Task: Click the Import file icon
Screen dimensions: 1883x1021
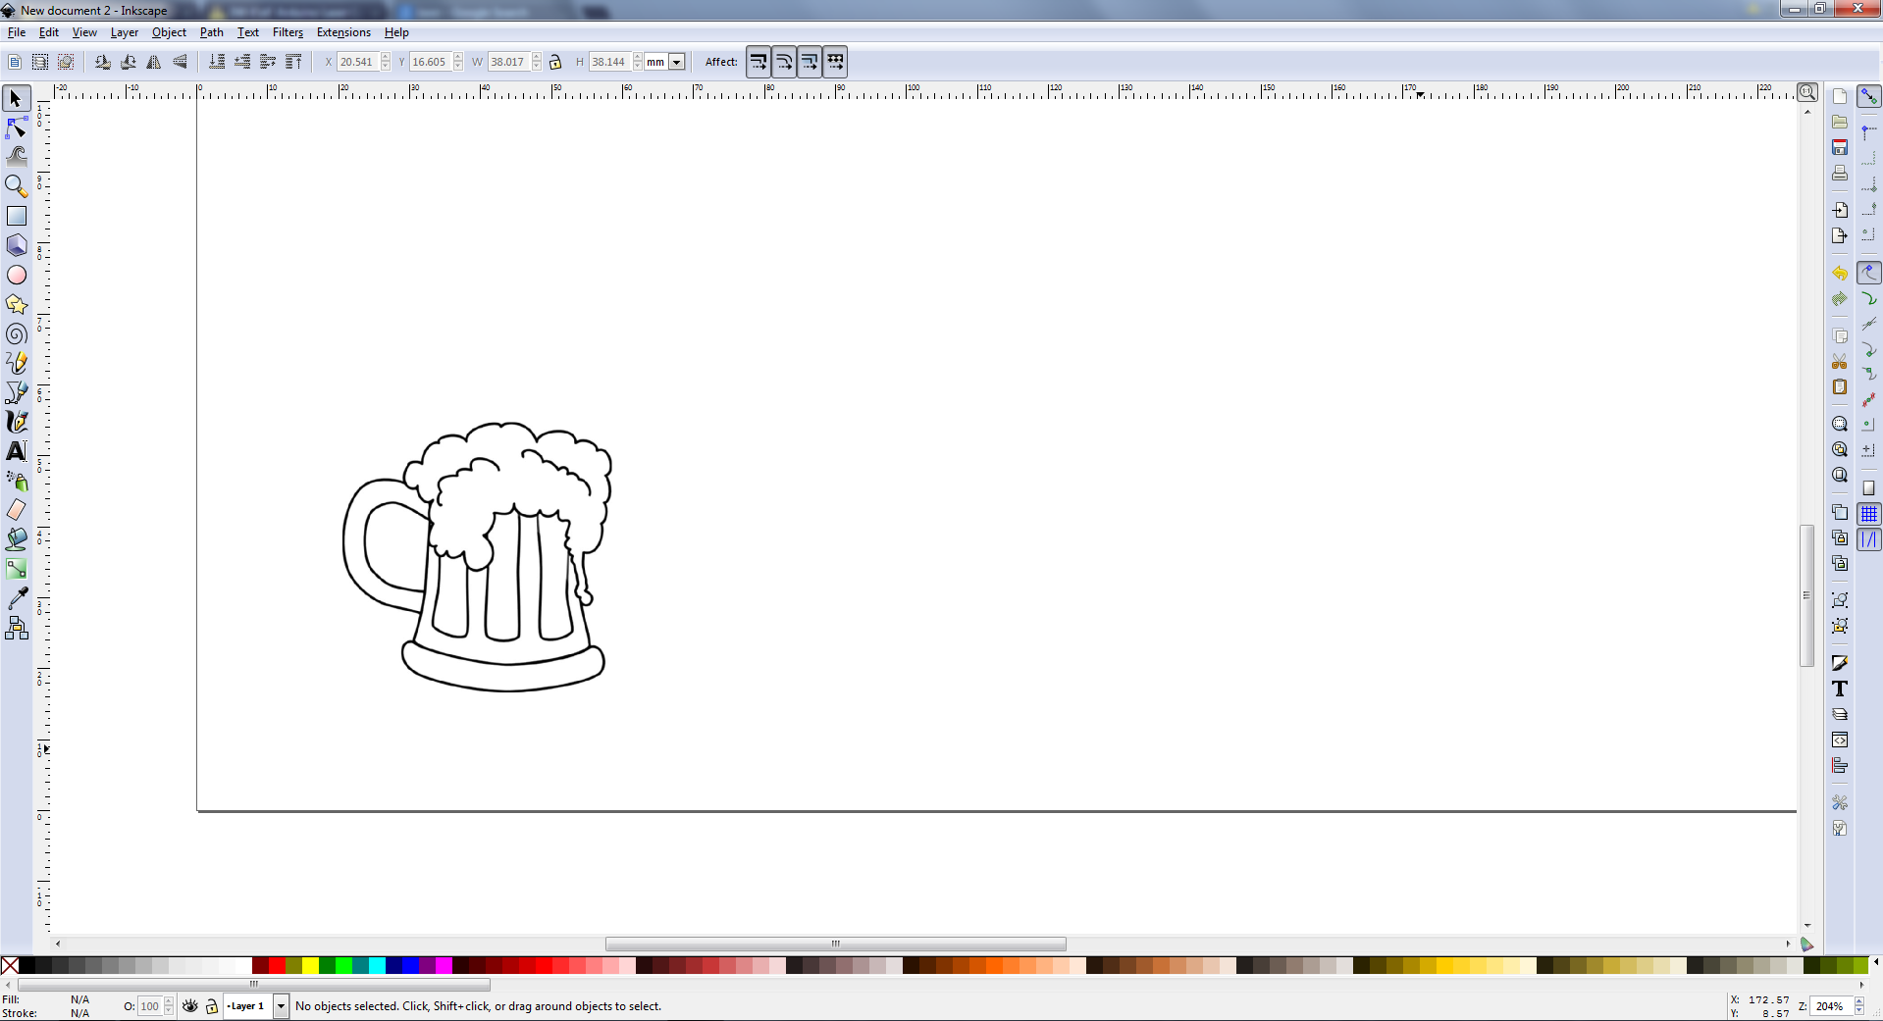Action: [1840, 210]
